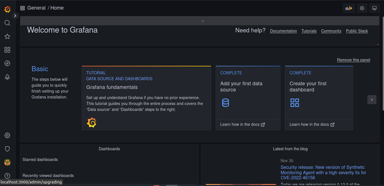Click the page vertical scrollbar
The width and height of the screenshot is (384, 186).
pyautogui.click(x=383, y=63)
